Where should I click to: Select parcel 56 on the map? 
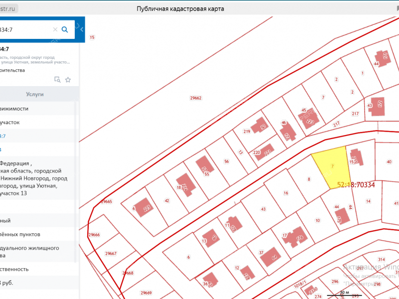[226, 161]
